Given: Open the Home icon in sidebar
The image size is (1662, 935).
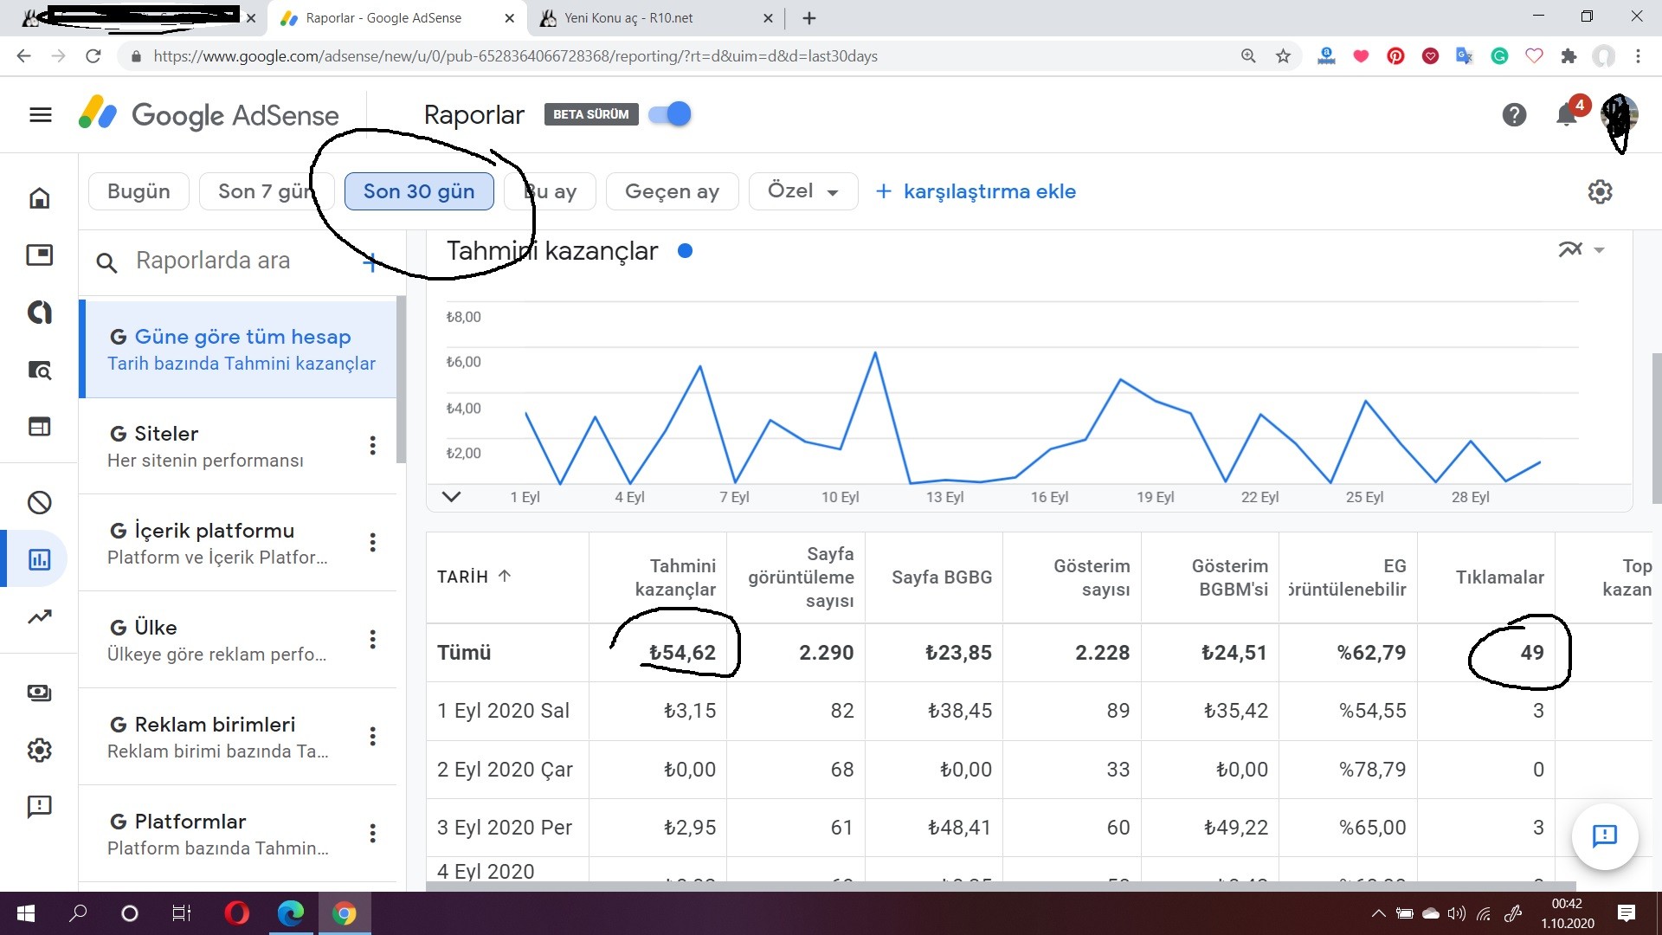Looking at the screenshot, I should [40, 198].
